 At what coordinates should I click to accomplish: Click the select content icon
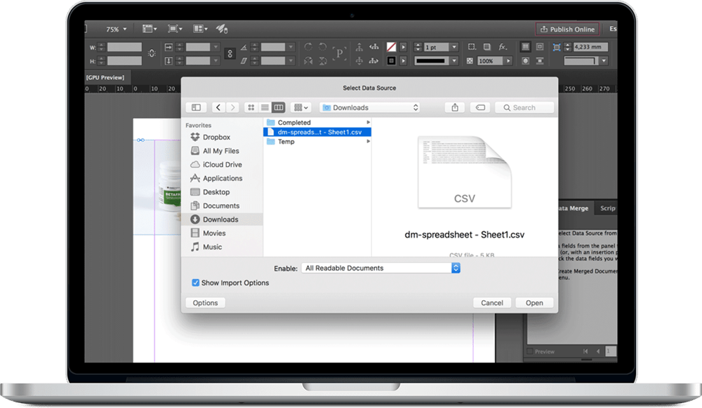coord(359,61)
